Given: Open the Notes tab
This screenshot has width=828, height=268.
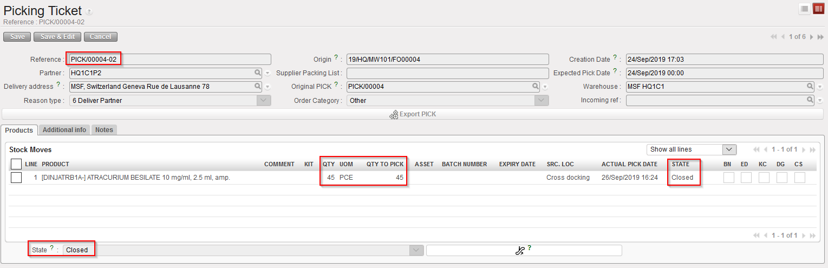Looking at the screenshot, I should [x=104, y=130].
